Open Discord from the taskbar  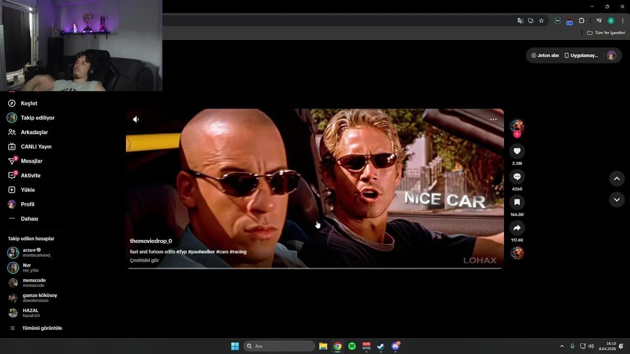tap(395, 346)
